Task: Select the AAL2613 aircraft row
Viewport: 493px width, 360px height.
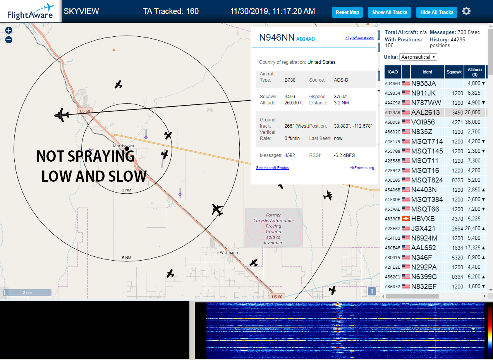Action: click(435, 113)
